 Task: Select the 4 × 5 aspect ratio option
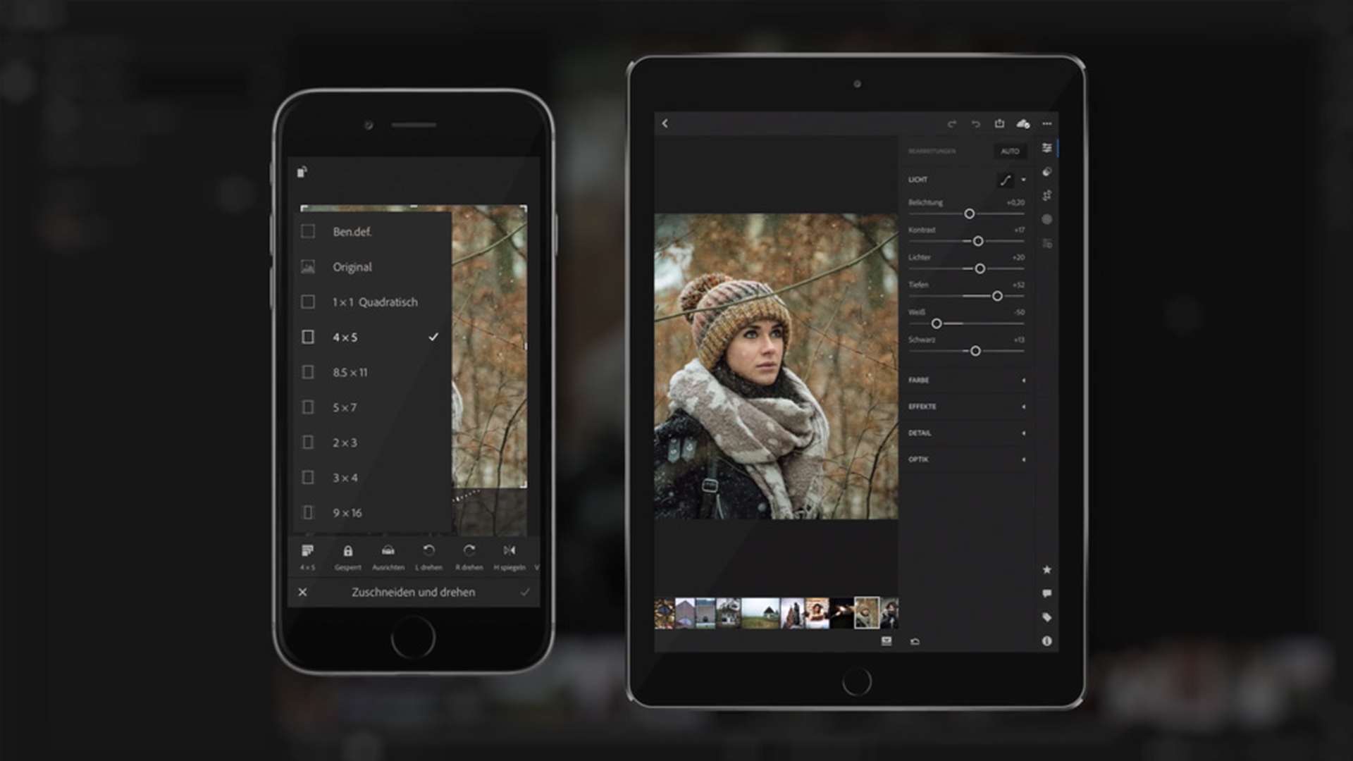[345, 338]
